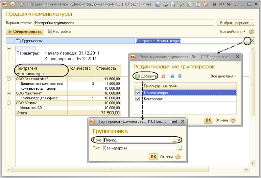
Task: Collapse the ООО "Система" group
Action: click(8, 93)
